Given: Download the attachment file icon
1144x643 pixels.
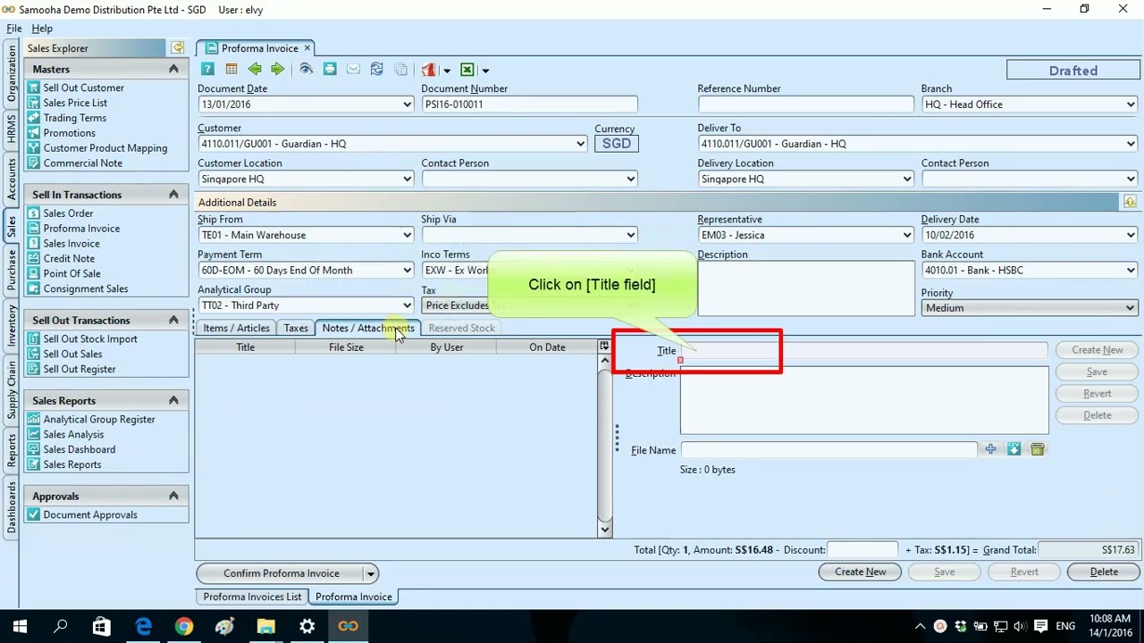Looking at the screenshot, I should pos(1014,449).
